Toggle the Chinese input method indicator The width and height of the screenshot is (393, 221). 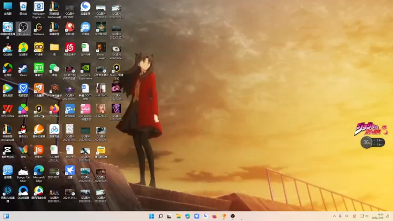coord(347,216)
